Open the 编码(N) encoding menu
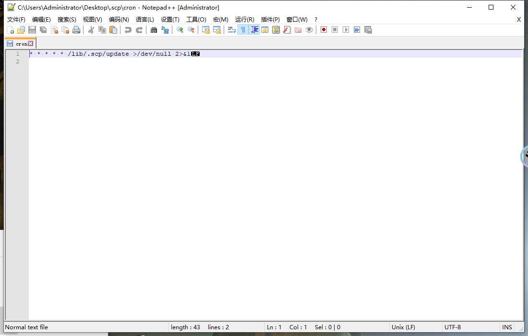528x336 pixels. (x=119, y=20)
